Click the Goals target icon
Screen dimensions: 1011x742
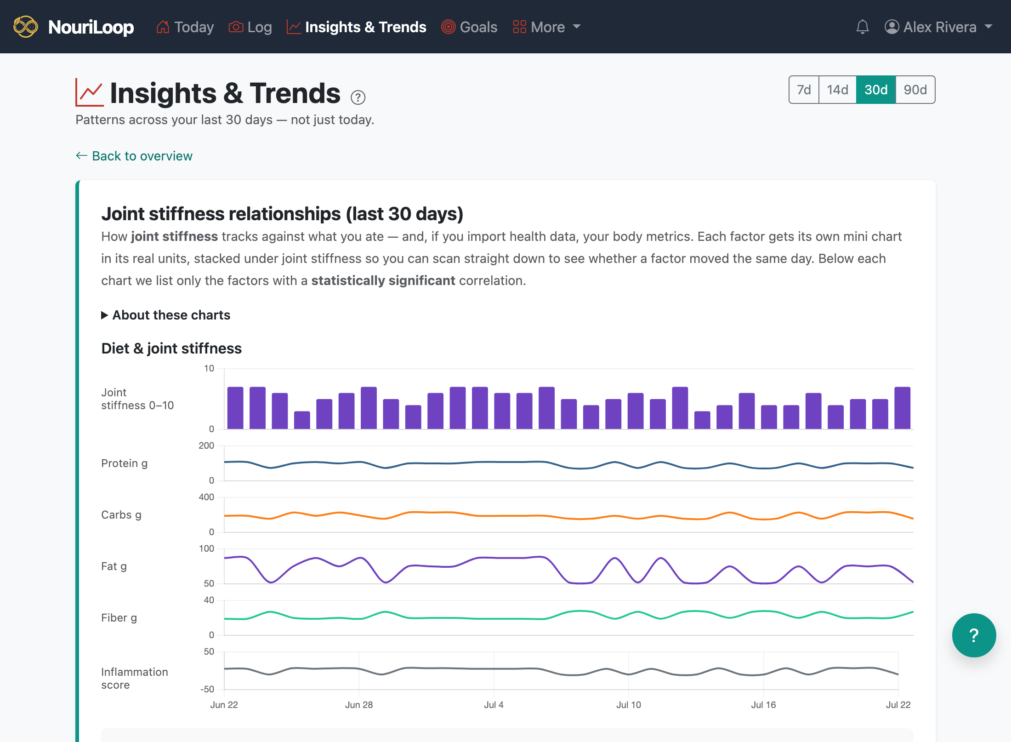coord(448,27)
